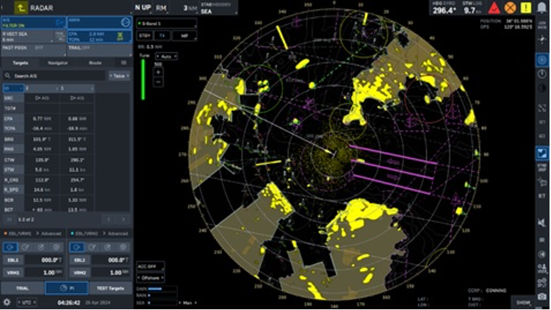551x310 pixels.
Task: Toggle the EBL/VRM2 cyan indicator
Action: 73,233
